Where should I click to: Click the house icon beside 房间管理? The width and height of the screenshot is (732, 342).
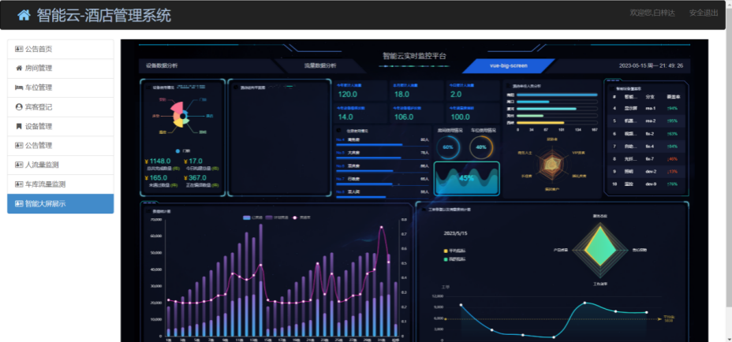(19, 69)
